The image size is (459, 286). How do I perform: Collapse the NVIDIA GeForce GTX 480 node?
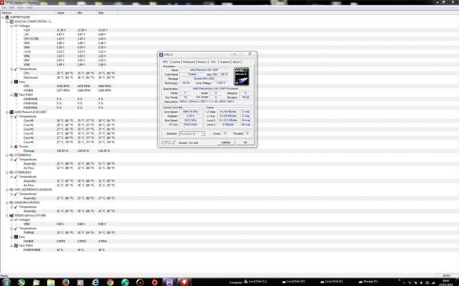(7, 216)
